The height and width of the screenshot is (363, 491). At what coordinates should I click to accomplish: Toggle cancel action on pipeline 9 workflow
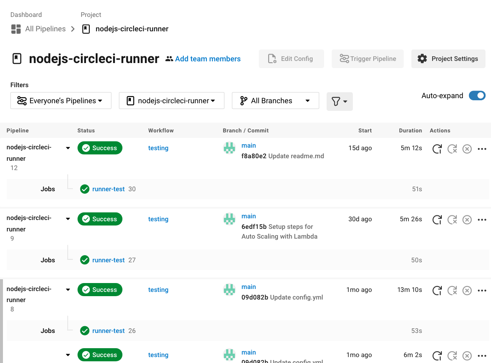(467, 219)
